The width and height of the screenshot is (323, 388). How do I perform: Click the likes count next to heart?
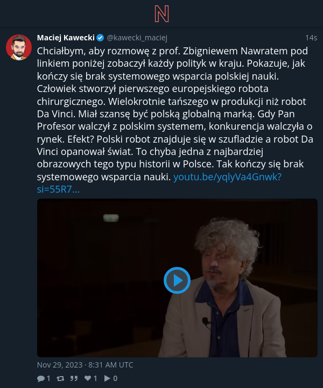click(x=95, y=378)
